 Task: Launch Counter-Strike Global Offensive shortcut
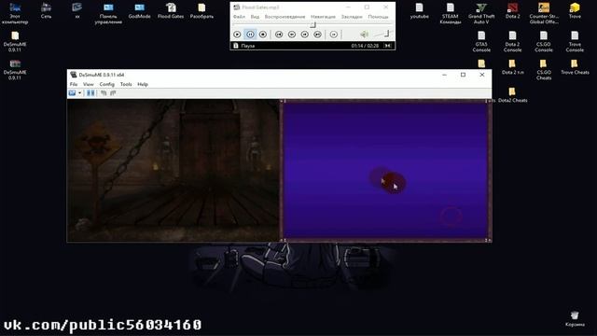544,13
